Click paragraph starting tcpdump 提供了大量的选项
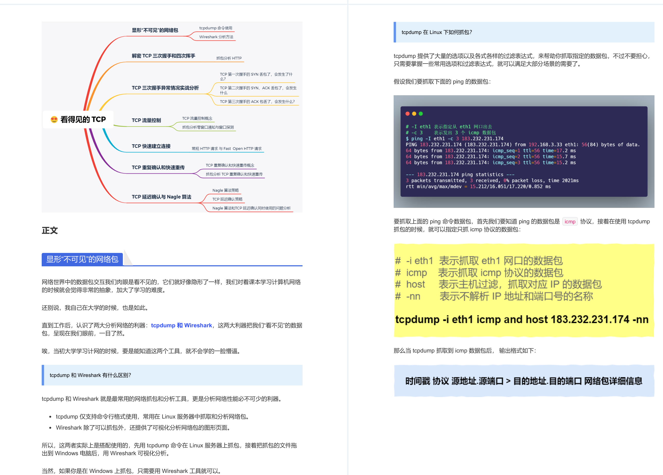This screenshot has width=663, height=475. [x=523, y=60]
